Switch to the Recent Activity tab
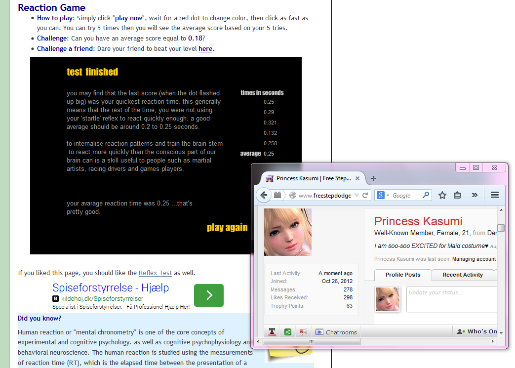 coord(463,275)
